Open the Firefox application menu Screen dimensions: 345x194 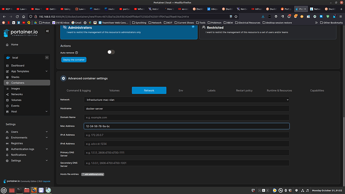point(340,16)
